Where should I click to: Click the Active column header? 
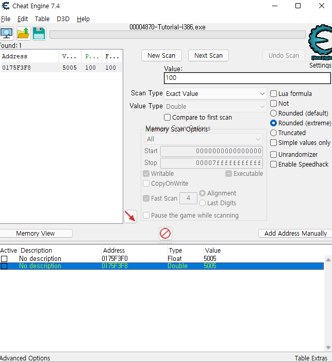click(x=9, y=251)
